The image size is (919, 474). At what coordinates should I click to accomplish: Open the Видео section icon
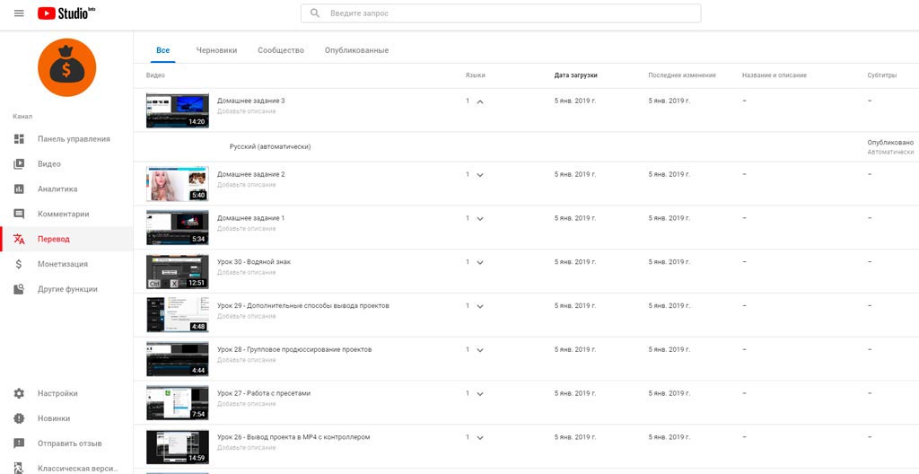[19, 164]
